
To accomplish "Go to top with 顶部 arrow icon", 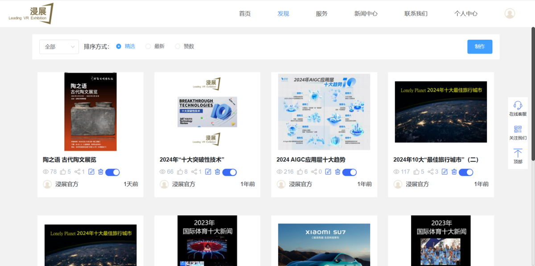I will tap(518, 153).
